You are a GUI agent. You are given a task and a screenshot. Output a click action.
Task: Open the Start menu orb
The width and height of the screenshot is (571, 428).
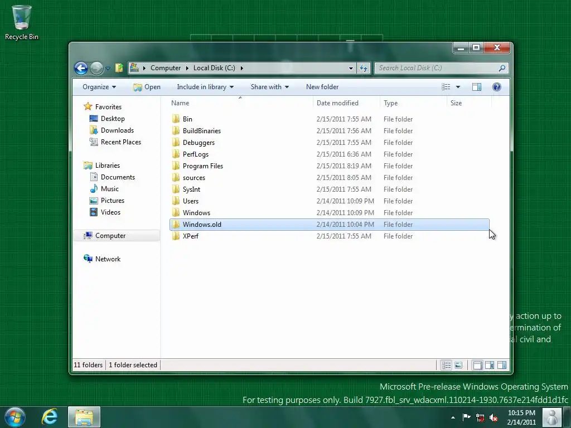pyautogui.click(x=15, y=417)
